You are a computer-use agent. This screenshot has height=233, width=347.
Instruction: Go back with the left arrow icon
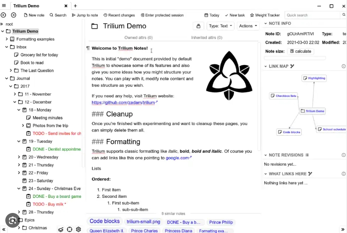(x=3, y=15)
